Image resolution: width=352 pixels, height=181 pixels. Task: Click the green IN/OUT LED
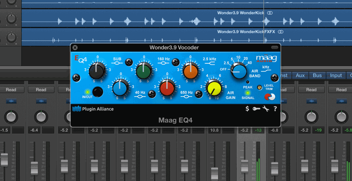[x=87, y=92]
